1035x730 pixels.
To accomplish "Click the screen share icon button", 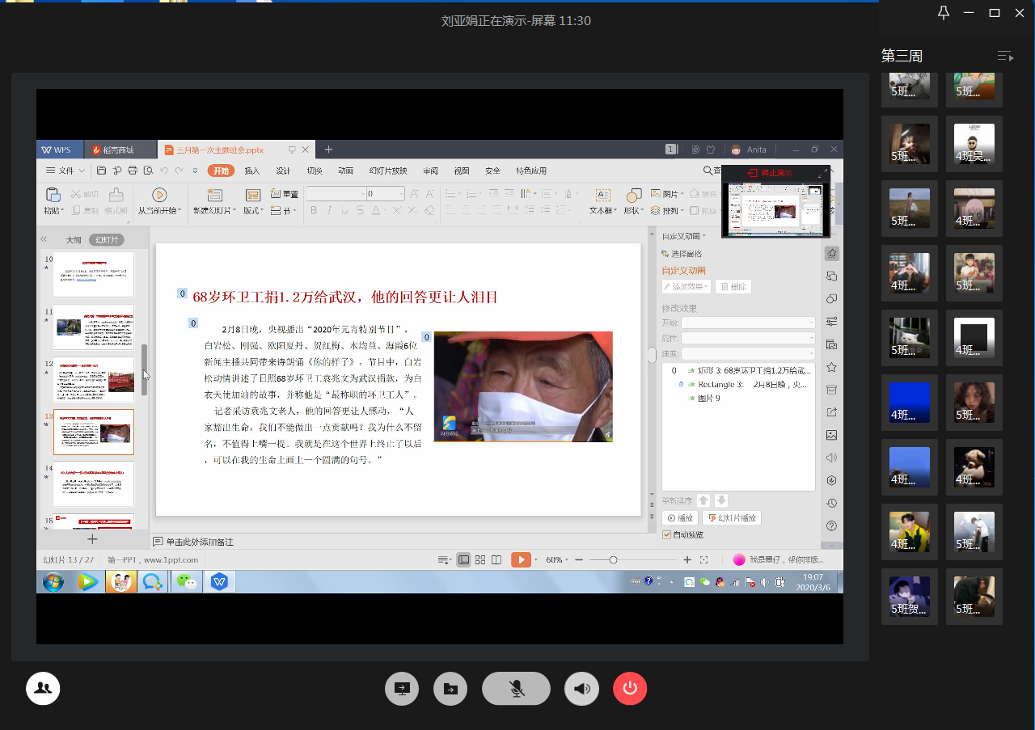I will 402,689.
